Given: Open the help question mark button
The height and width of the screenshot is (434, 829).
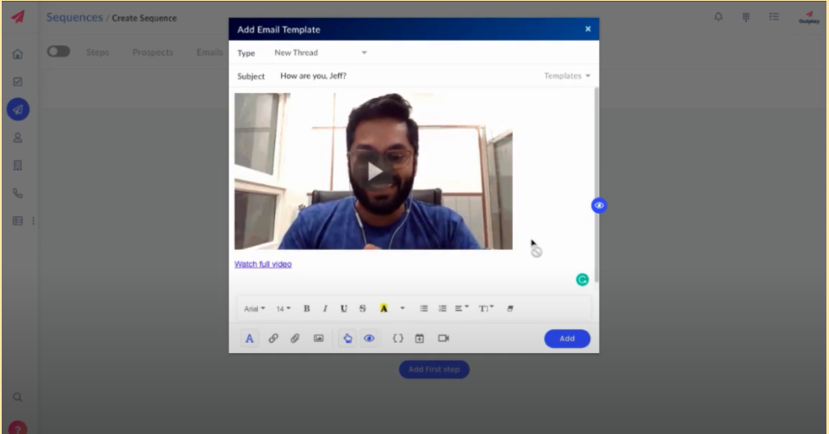Looking at the screenshot, I should tap(17, 428).
